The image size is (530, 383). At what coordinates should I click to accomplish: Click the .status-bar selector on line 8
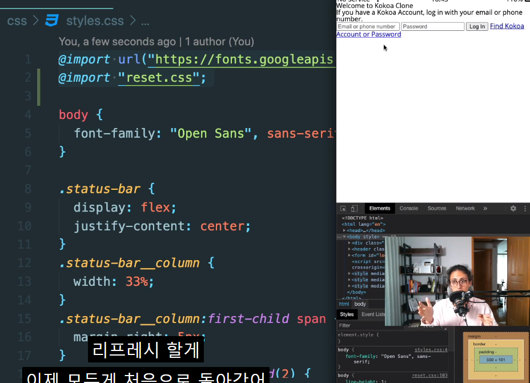point(100,189)
